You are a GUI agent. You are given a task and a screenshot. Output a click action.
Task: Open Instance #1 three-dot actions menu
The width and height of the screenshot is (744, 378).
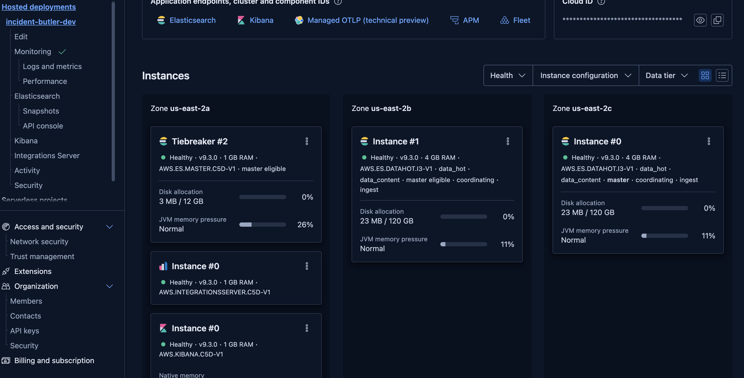pyautogui.click(x=508, y=141)
